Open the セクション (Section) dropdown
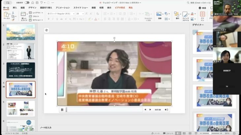The height and width of the screenshot is (135, 241). click(36, 20)
